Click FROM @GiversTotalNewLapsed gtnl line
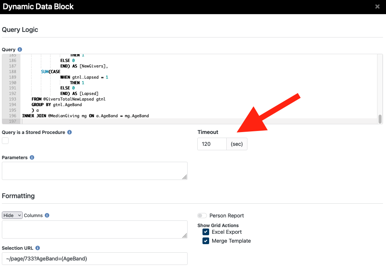Screen dimensions: 386x269 click(x=68, y=99)
